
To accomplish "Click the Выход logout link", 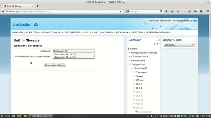I will 193,21.
